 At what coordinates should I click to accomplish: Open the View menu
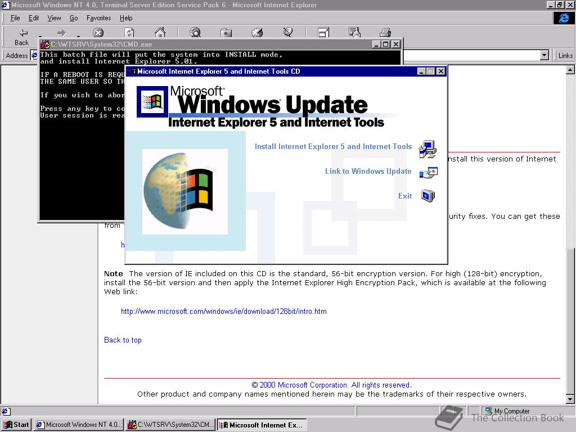55,18
